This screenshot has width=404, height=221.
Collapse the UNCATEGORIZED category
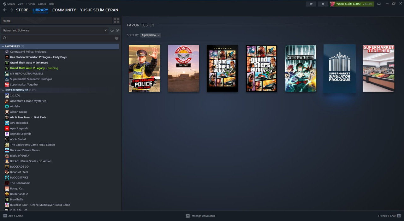pos(3,90)
